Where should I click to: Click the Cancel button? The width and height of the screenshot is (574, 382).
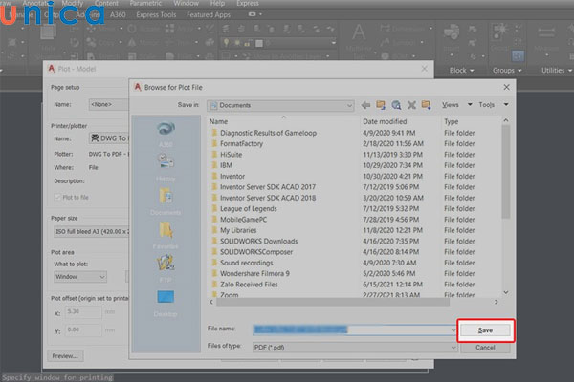click(x=484, y=348)
